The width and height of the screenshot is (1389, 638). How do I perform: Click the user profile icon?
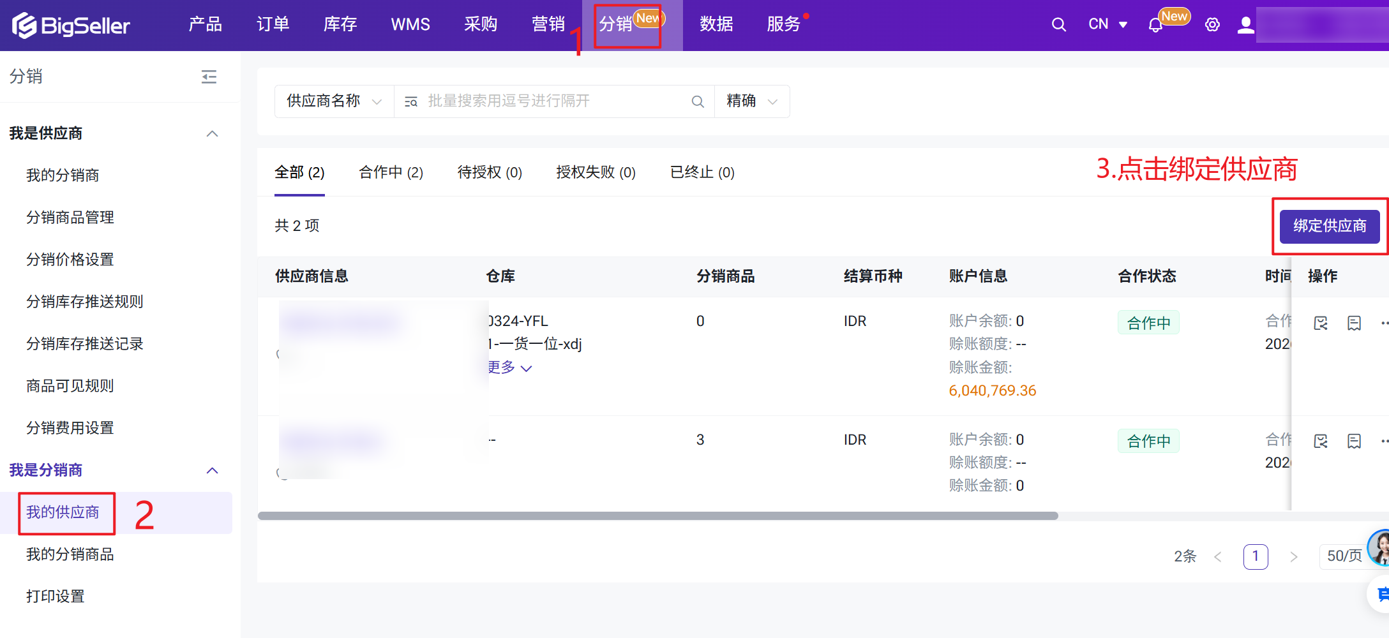(1245, 25)
